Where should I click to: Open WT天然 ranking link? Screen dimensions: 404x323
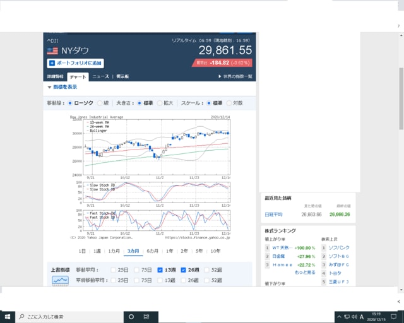point(282,248)
